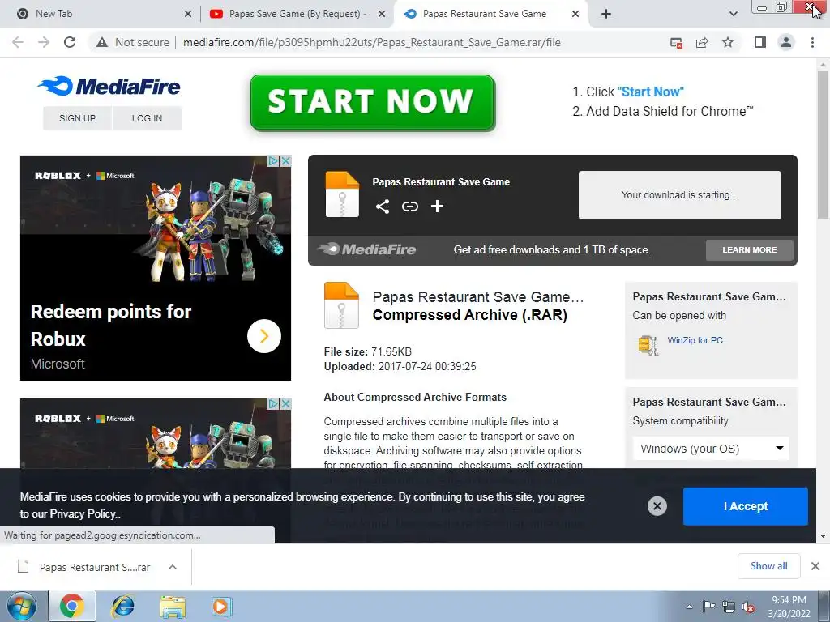Click the arrow on the Robux ad
This screenshot has height=622, width=830.
(x=263, y=336)
